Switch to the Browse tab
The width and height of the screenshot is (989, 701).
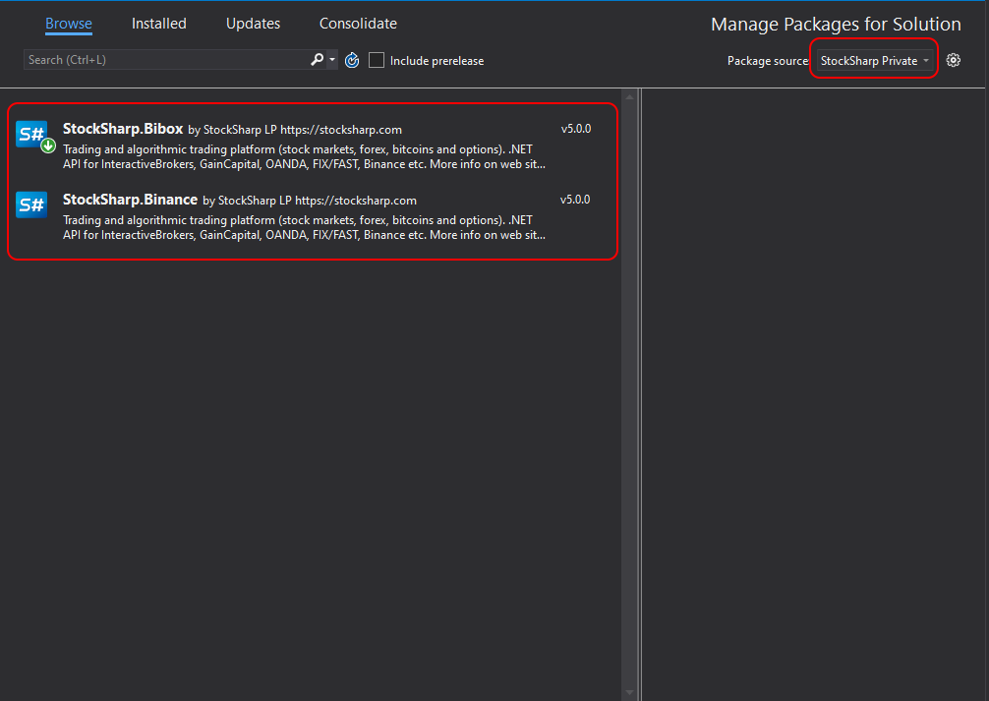coord(69,24)
